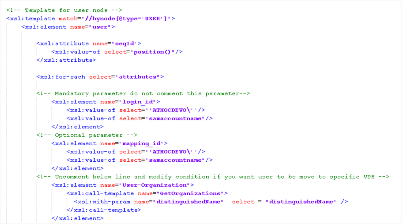The height and width of the screenshot is (224, 402).
Task: Select the "mapping_id" element name value
Action: (x=141, y=143)
